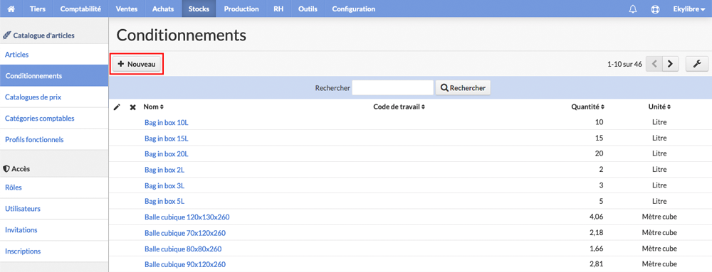Open the wrench settings button
Screen dimensions: 712x272
click(x=697, y=64)
